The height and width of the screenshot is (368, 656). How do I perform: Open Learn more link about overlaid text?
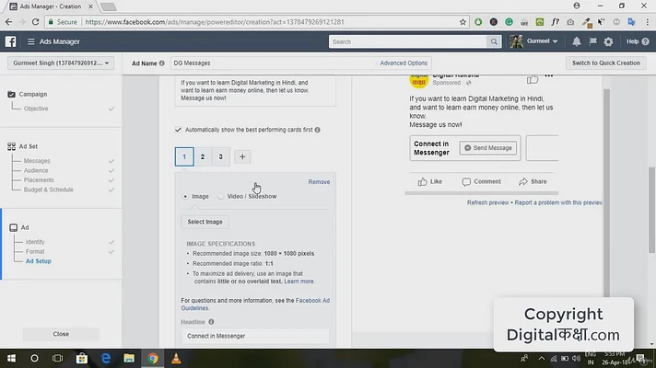(299, 282)
